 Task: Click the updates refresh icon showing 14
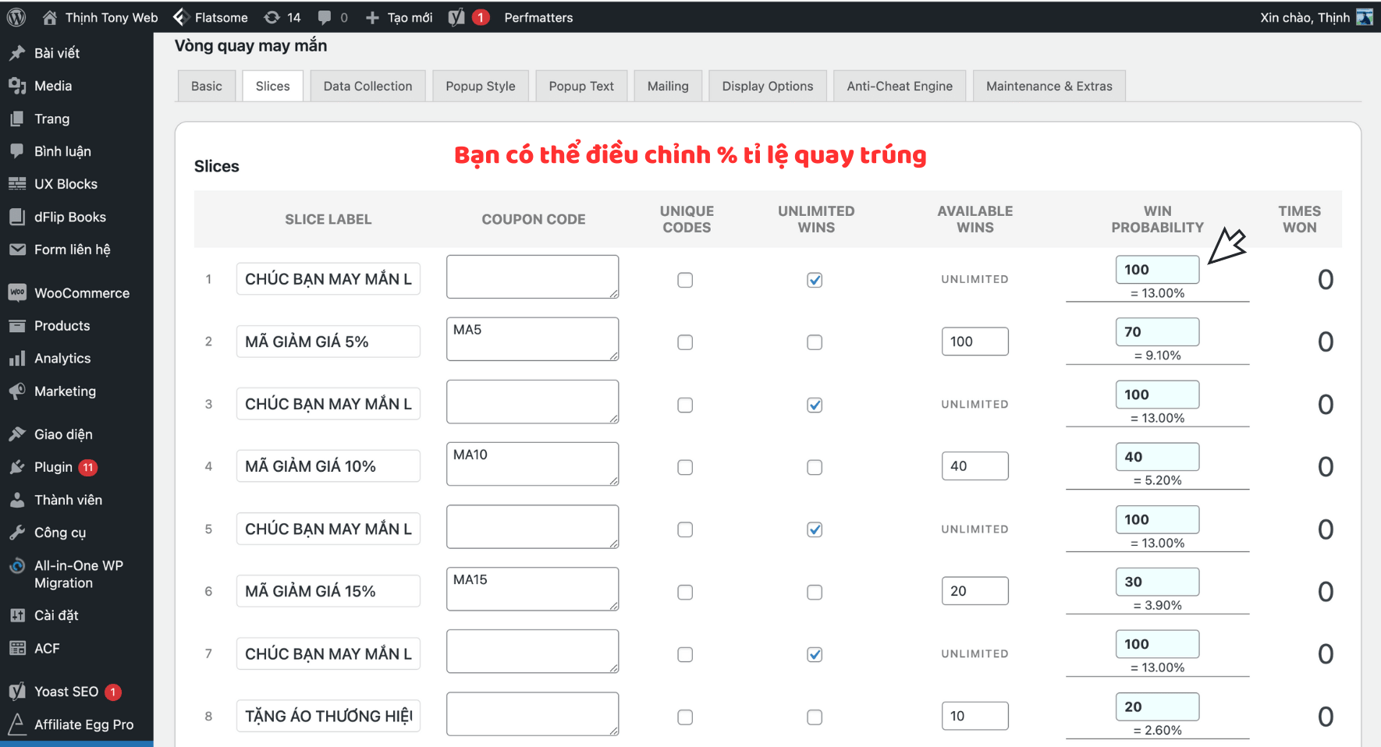(272, 16)
